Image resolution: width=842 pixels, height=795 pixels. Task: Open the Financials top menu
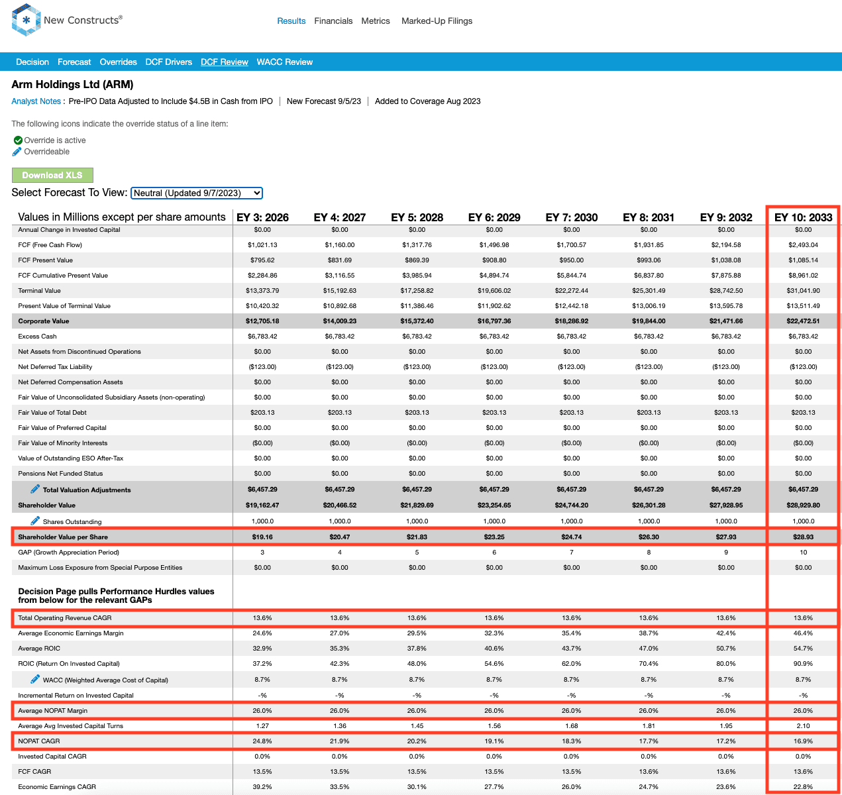click(333, 21)
